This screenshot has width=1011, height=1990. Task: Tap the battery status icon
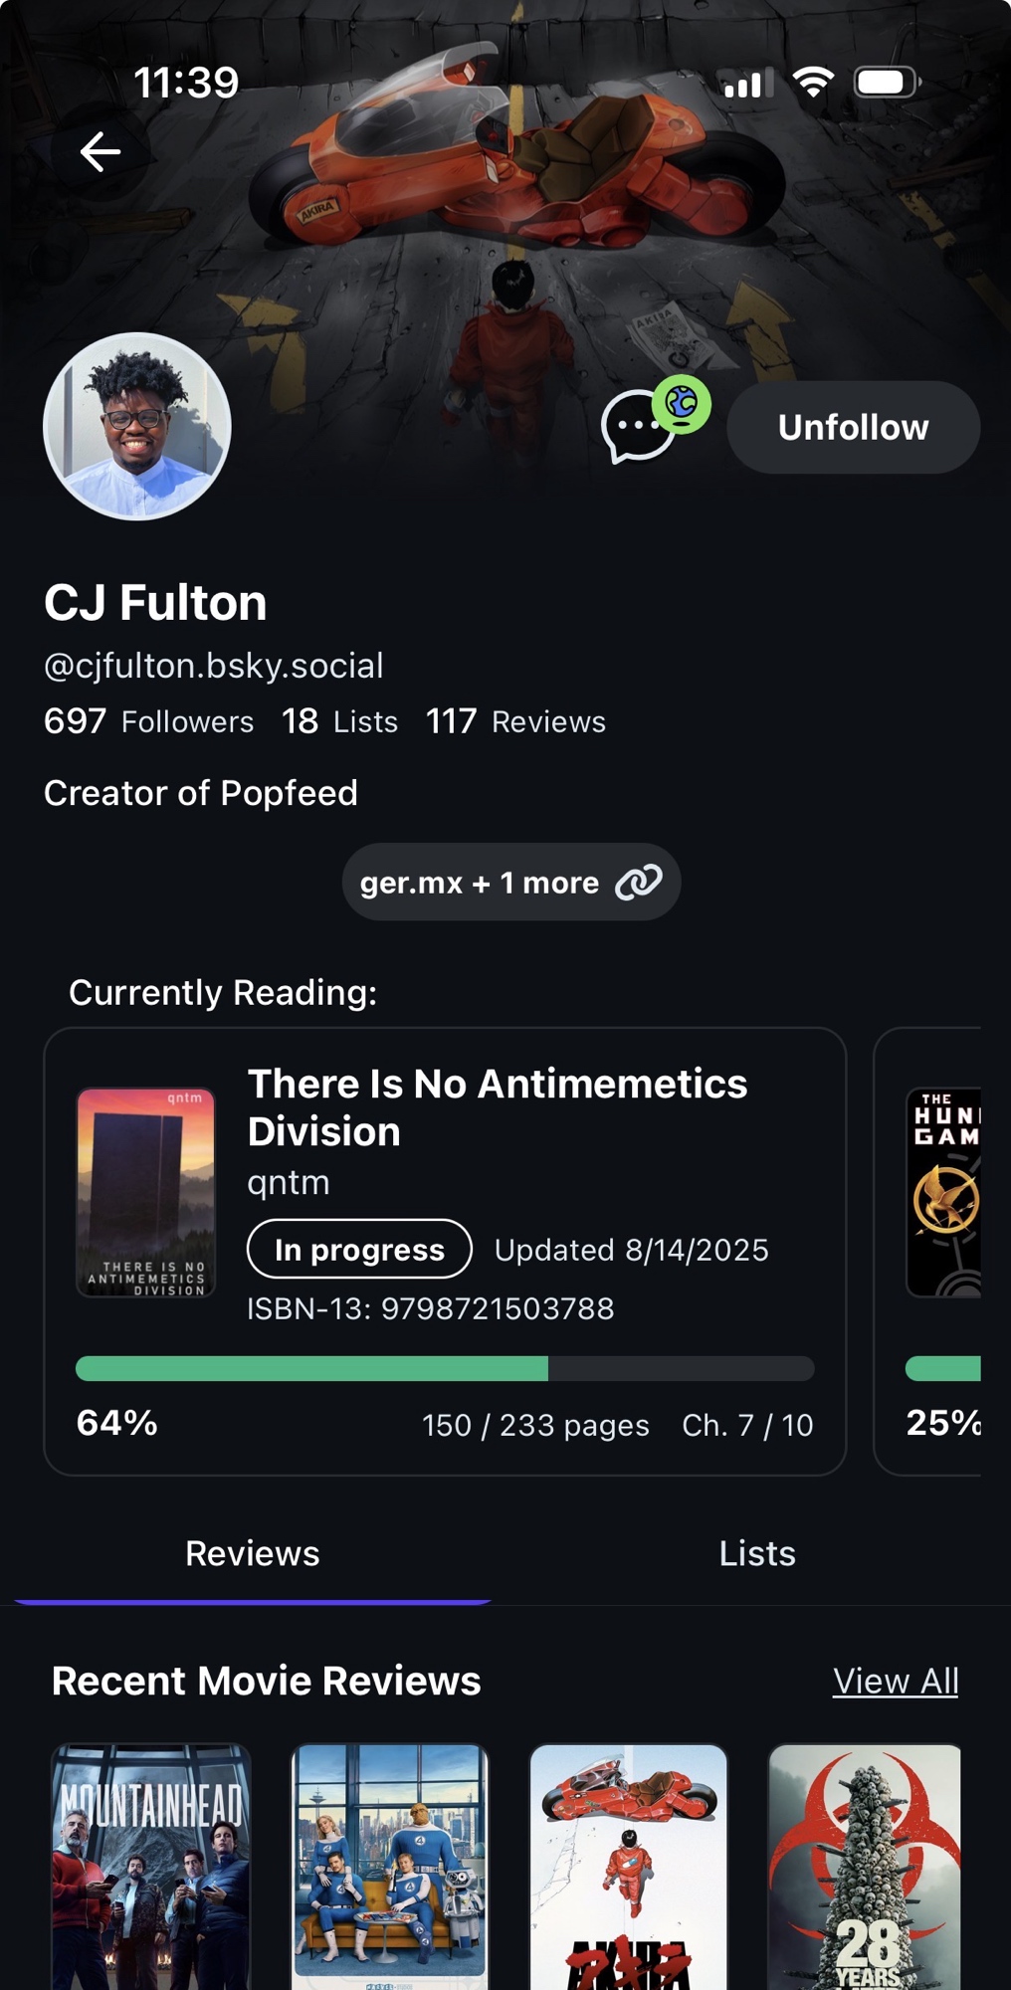coord(887,83)
